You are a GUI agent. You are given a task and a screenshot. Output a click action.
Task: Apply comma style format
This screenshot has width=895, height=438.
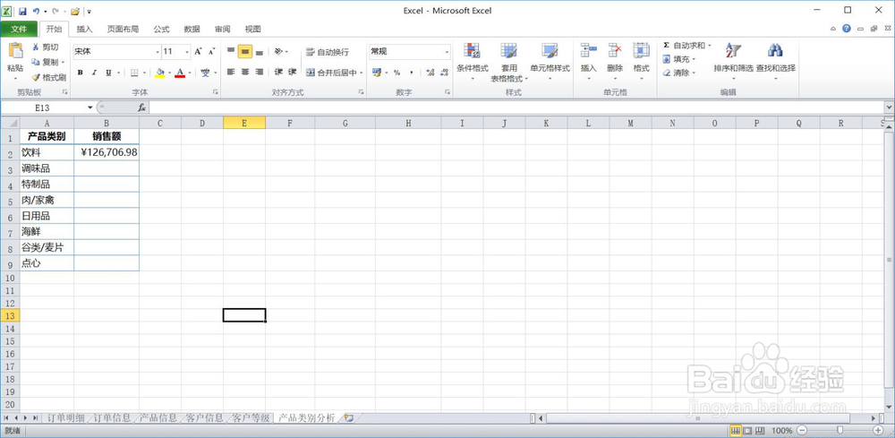412,73
